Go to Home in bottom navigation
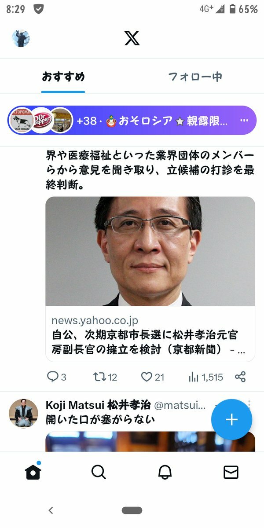Image resolution: width=264 pixels, height=528 pixels. (33, 471)
